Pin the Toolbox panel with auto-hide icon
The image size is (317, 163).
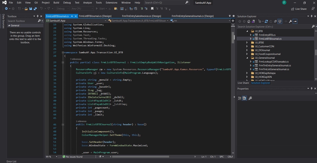pyautogui.click(x=38, y=16)
